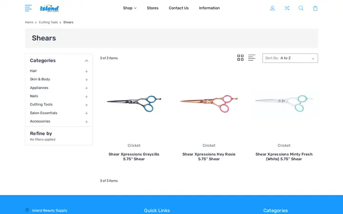Image resolution: width=343 pixels, height=214 pixels.
Task: Click Cricket brand under Minty Fresh shear
Action: coord(284,146)
